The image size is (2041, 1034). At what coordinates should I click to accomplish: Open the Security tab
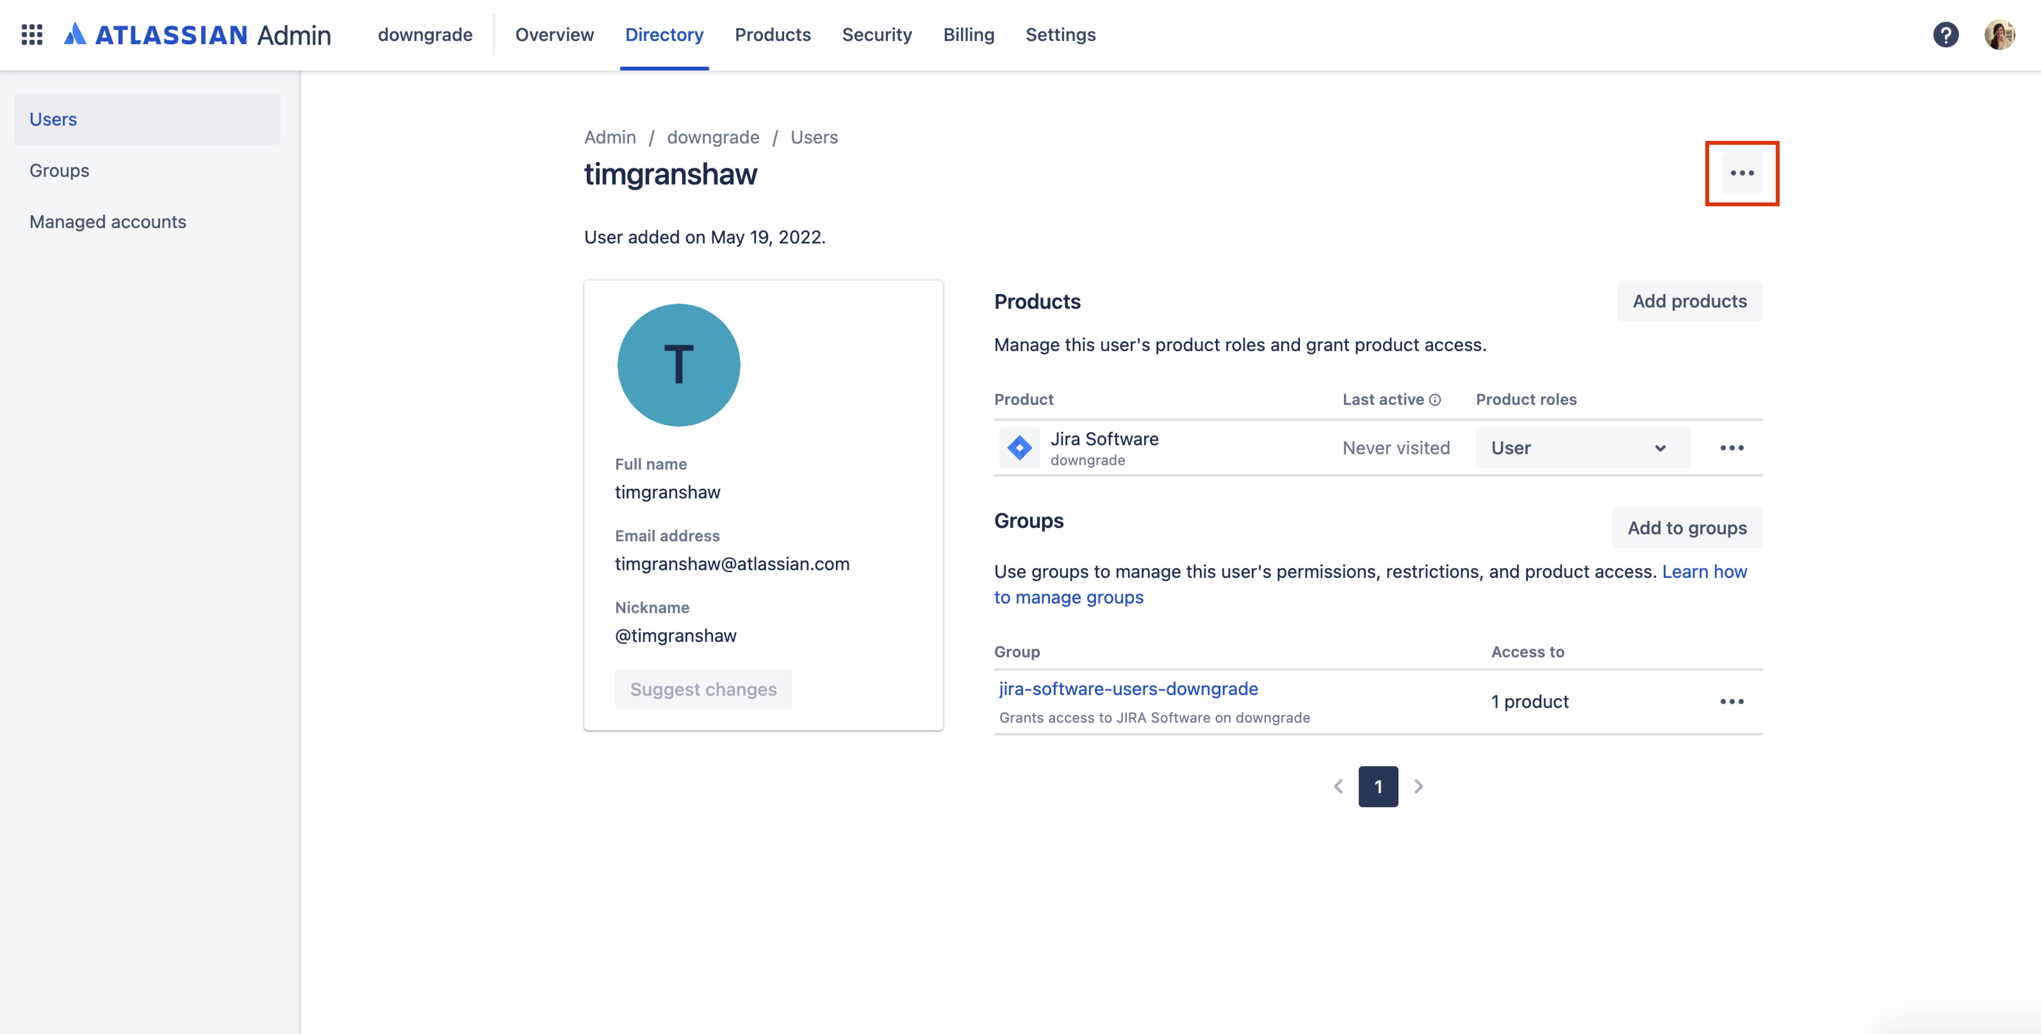click(876, 35)
